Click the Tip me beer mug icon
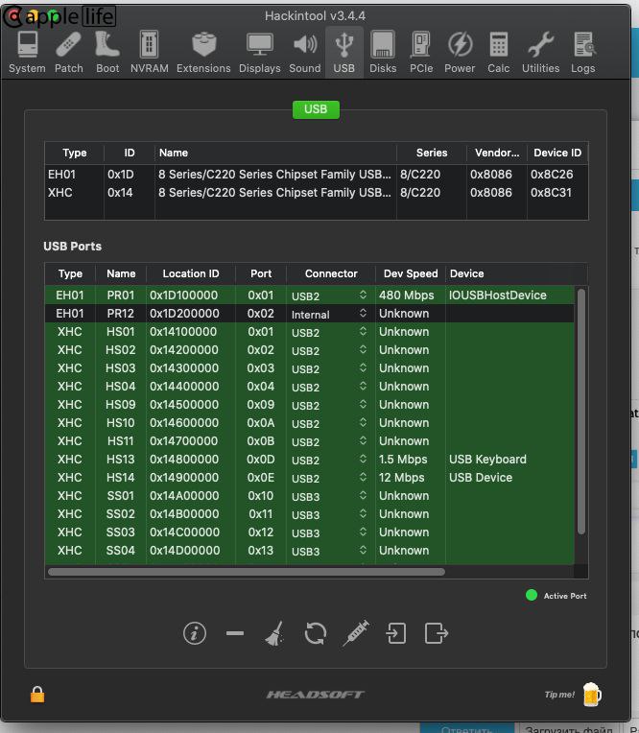Screen dimensions: 639x733 (592, 695)
